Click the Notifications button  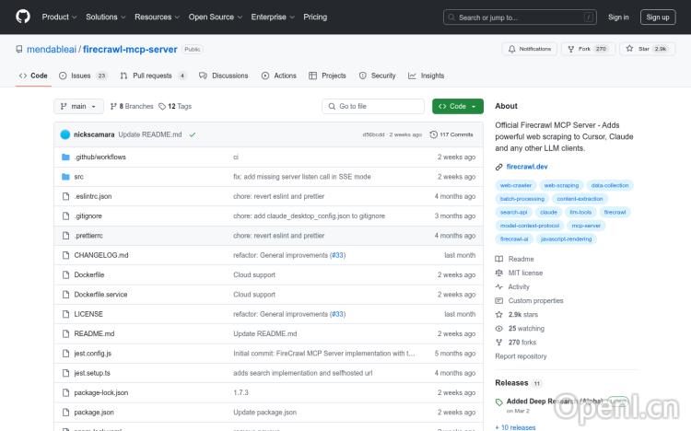point(529,49)
